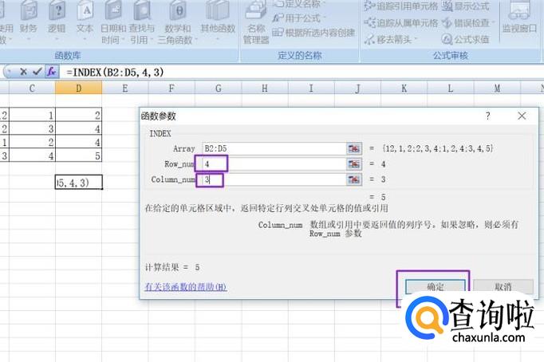544x362 pixels.
Task: Close the 函数参数 dialog
Action: tap(522, 116)
